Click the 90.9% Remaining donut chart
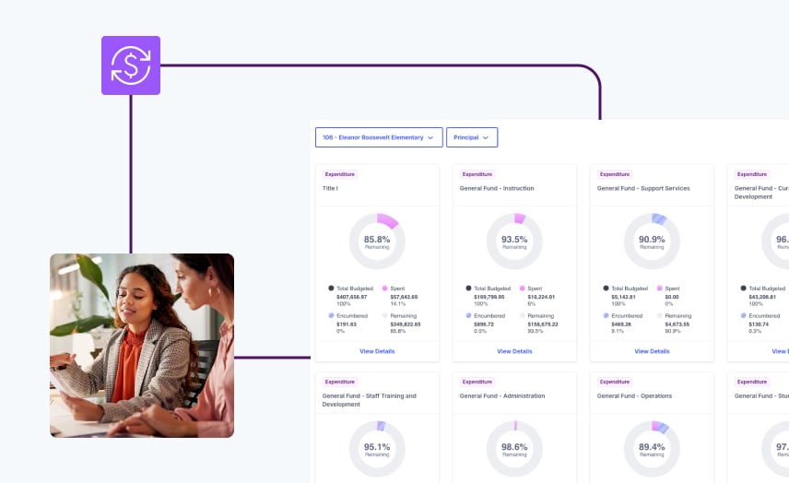789x483 pixels. click(652, 241)
